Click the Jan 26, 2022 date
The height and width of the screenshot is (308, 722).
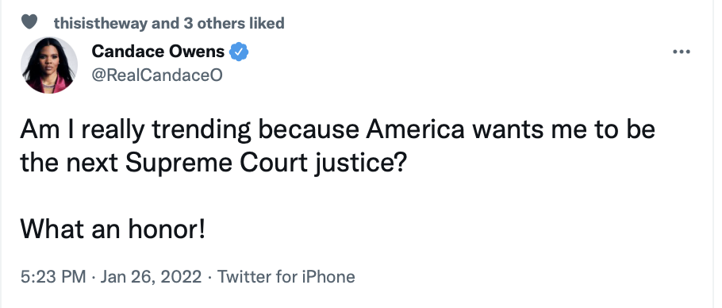click(x=151, y=277)
